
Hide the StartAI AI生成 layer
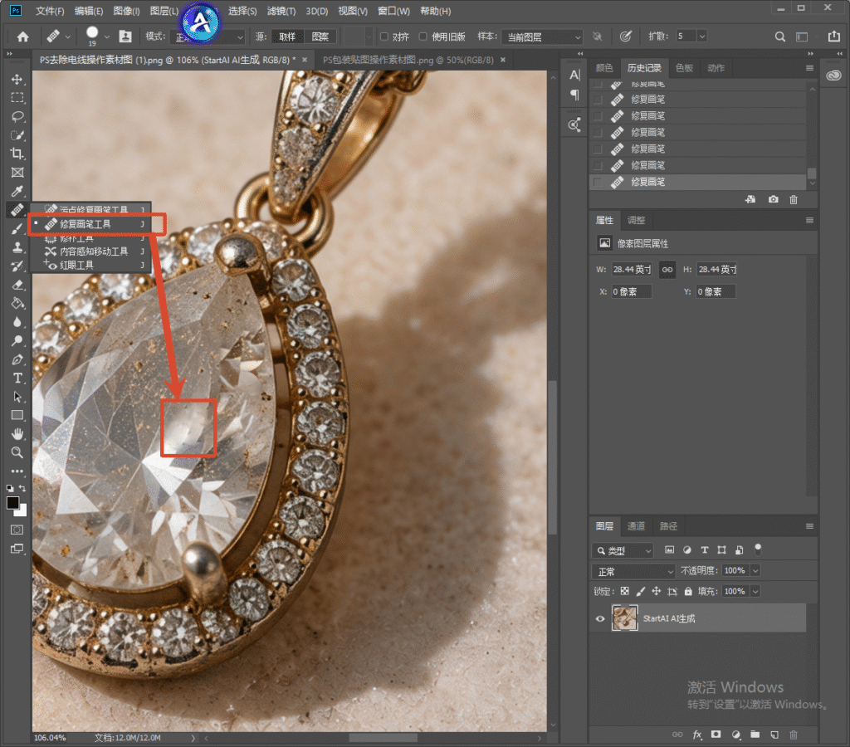click(x=600, y=618)
